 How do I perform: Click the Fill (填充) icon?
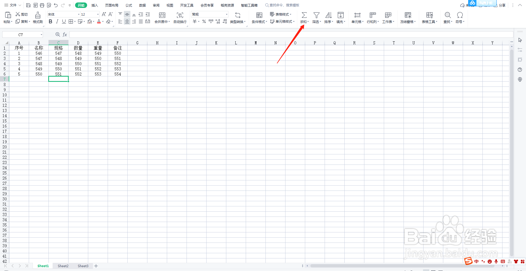[x=341, y=15]
